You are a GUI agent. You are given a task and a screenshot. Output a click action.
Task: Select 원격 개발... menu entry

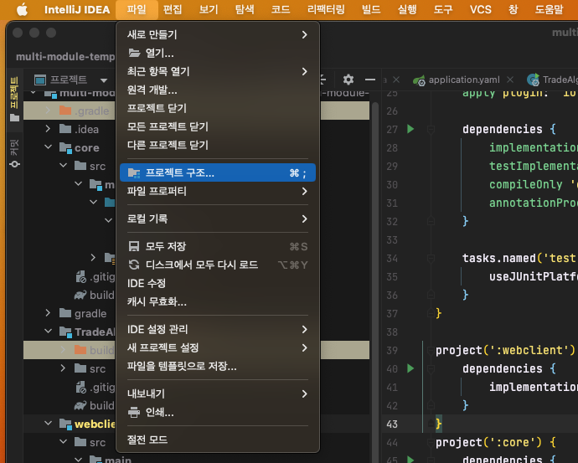pyautogui.click(x=218, y=90)
